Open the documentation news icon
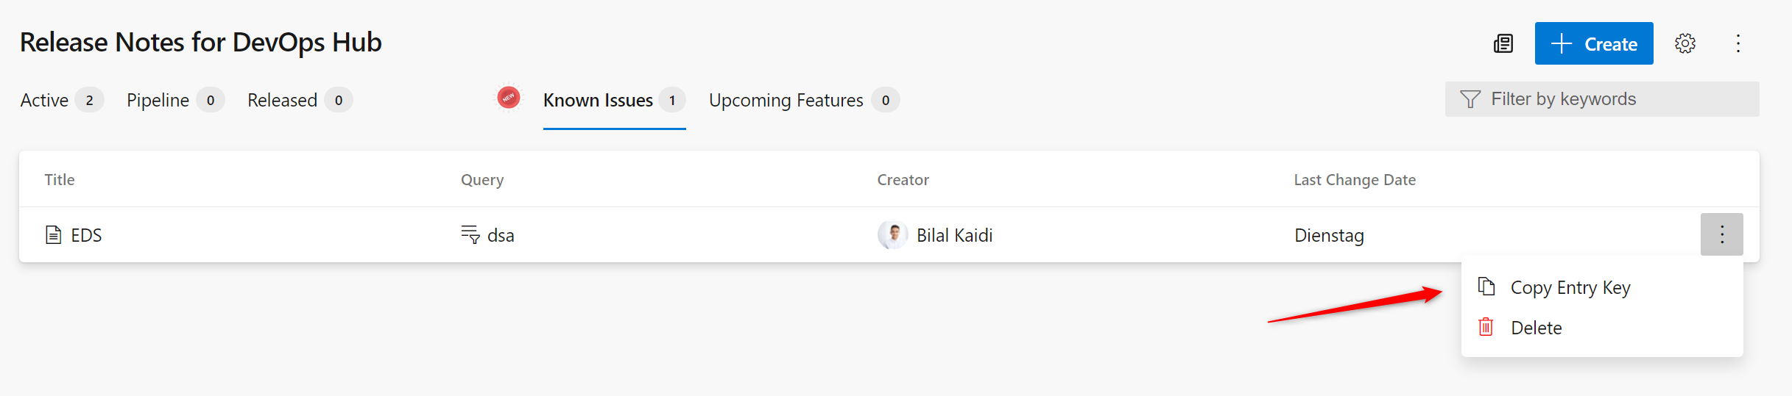 1503,44
